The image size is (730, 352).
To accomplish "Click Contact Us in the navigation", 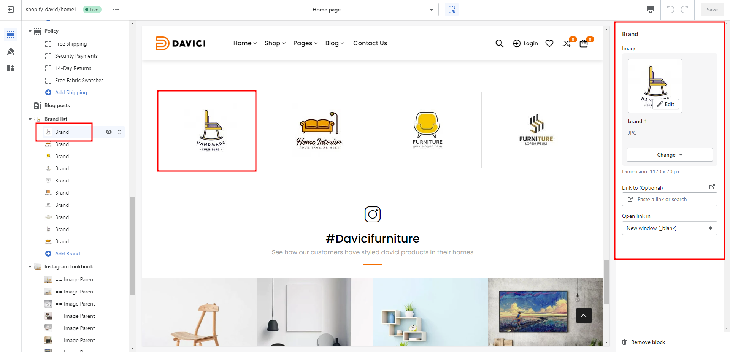I will pyautogui.click(x=370, y=43).
